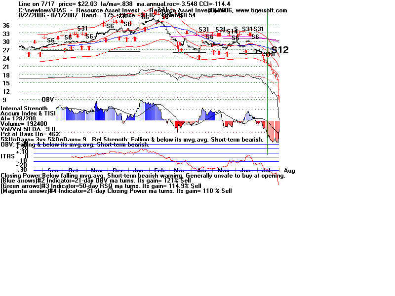Click the 15 price axis label
Screen dimensions: 395x296
[x=6, y=83]
